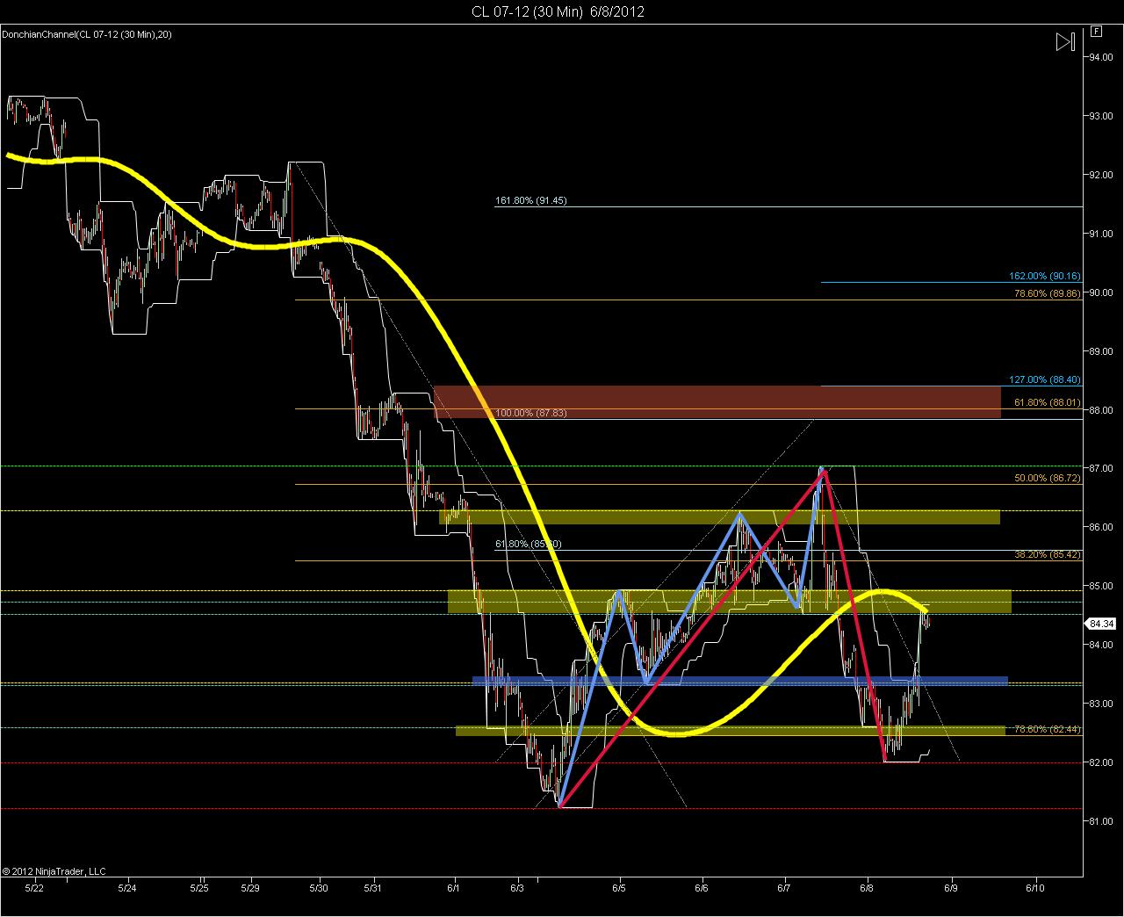Click 89.00 on the price axis
Viewport: 1124px width, 917px height.
point(1101,351)
